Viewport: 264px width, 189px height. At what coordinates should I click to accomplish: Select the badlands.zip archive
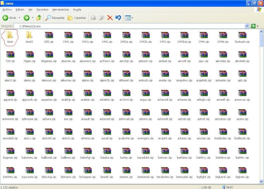(242, 134)
